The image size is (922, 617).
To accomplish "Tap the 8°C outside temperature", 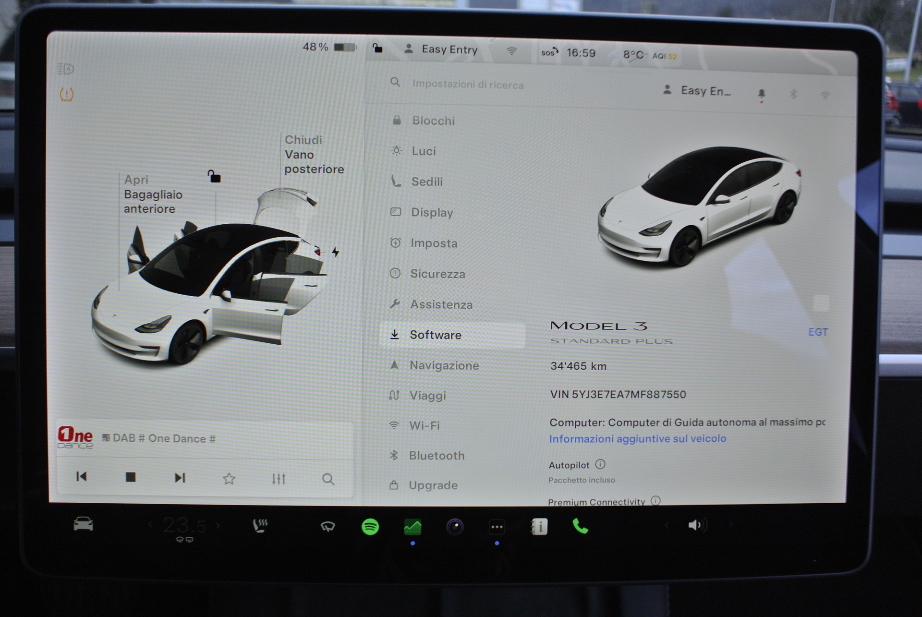I will click(633, 55).
